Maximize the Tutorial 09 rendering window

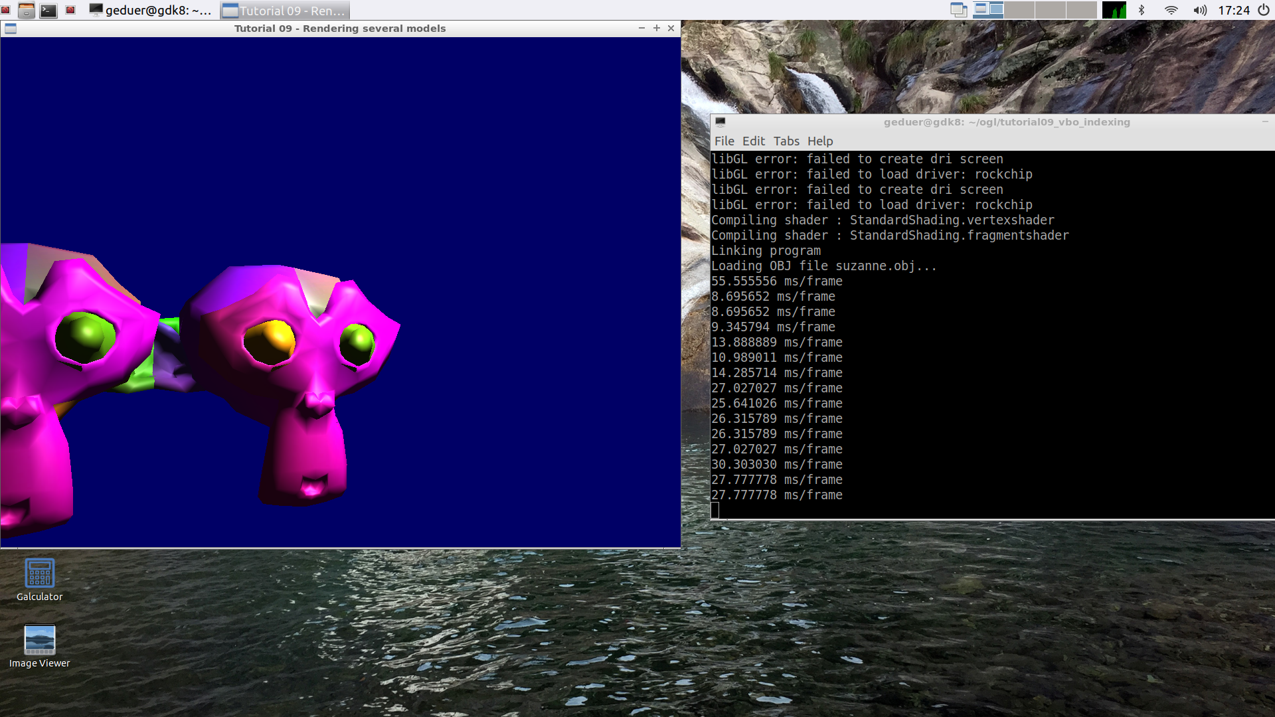point(657,28)
